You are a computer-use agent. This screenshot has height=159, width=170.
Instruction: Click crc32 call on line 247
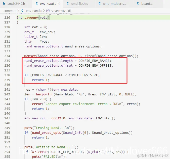56,118
